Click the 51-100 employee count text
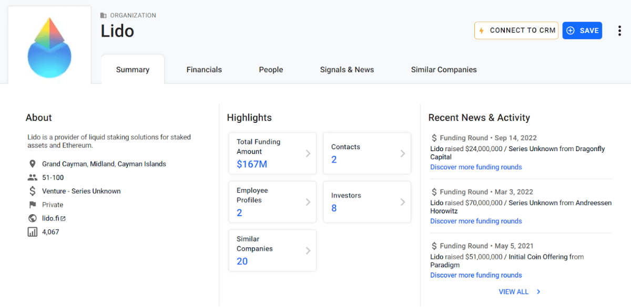This screenshot has height=307, width=631. [x=53, y=177]
